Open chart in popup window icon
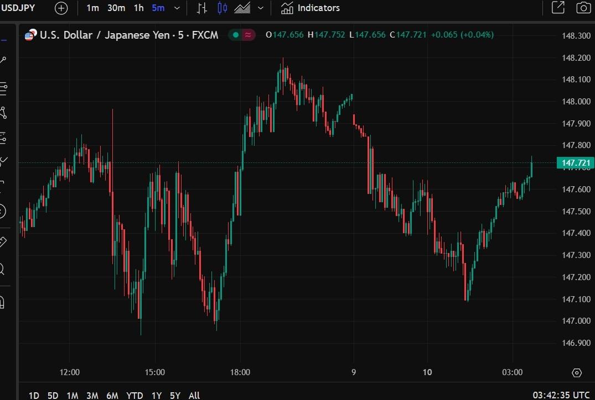Viewport: 595px width, 400px height. click(x=558, y=8)
